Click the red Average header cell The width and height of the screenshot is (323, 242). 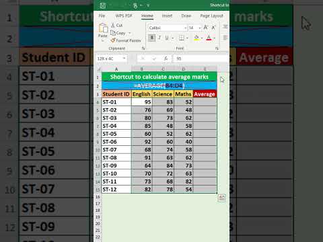point(205,94)
